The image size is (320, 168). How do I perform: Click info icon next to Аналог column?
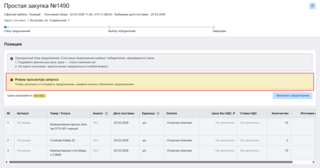pyautogui.click(x=106, y=113)
